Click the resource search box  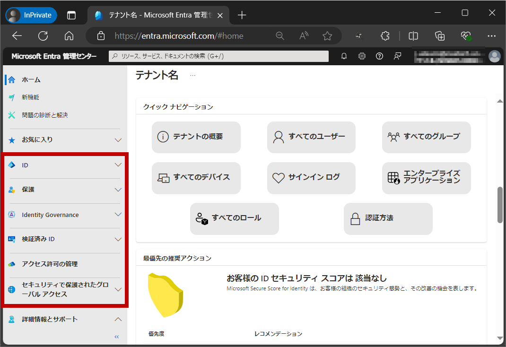[x=219, y=56]
